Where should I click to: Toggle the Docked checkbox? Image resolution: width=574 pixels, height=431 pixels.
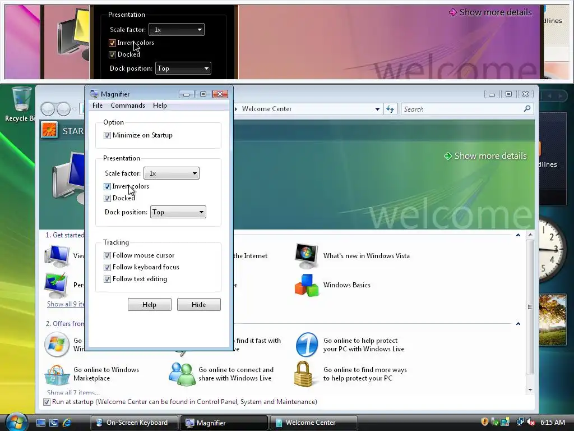tap(107, 198)
